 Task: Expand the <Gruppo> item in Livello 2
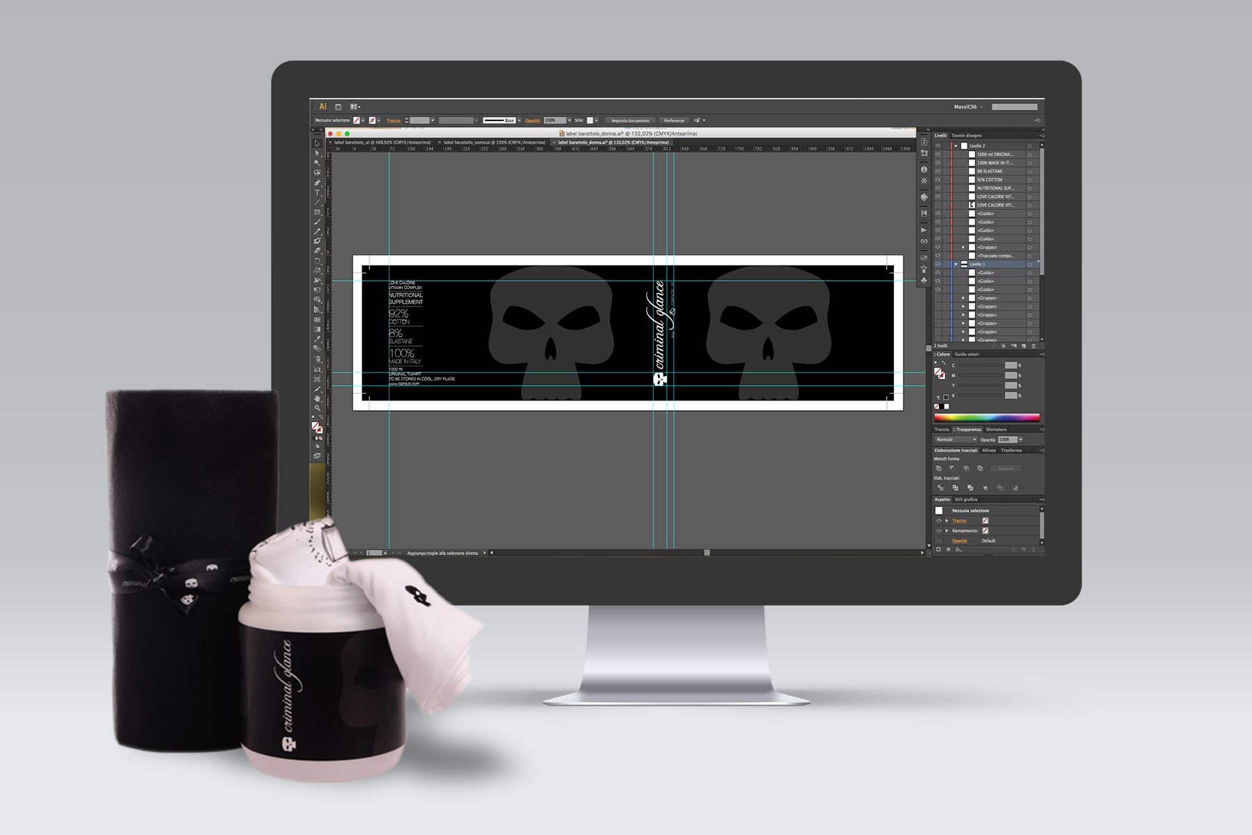click(x=963, y=248)
